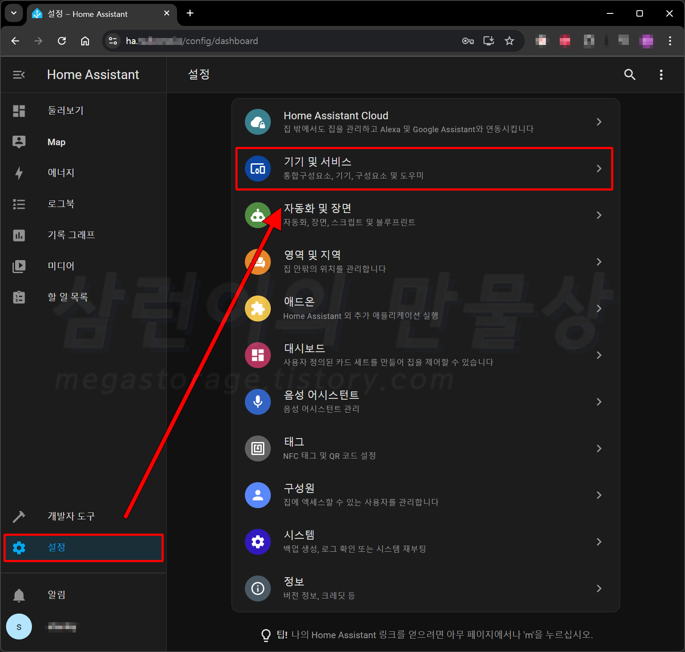Expand the 구성원 row chevron
The image size is (685, 652).
point(599,495)
